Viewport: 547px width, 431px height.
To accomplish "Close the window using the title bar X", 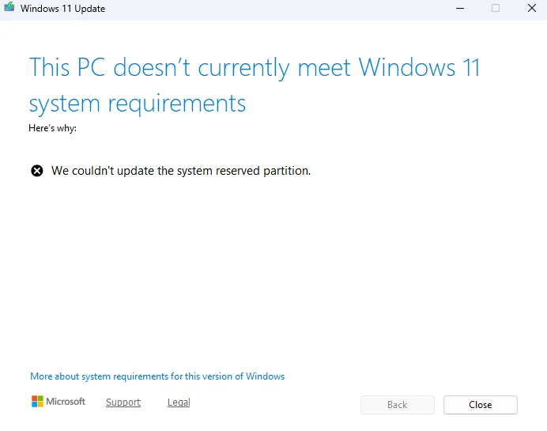I will click(x=531, y=8).
